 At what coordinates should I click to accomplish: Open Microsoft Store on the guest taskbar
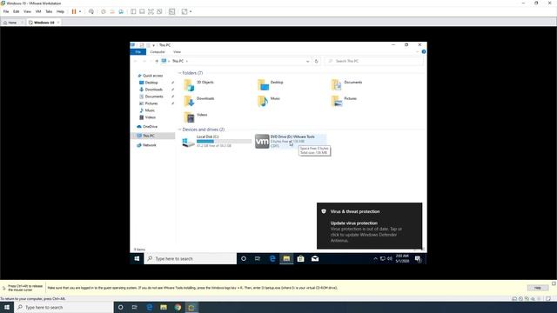[300, 259]
